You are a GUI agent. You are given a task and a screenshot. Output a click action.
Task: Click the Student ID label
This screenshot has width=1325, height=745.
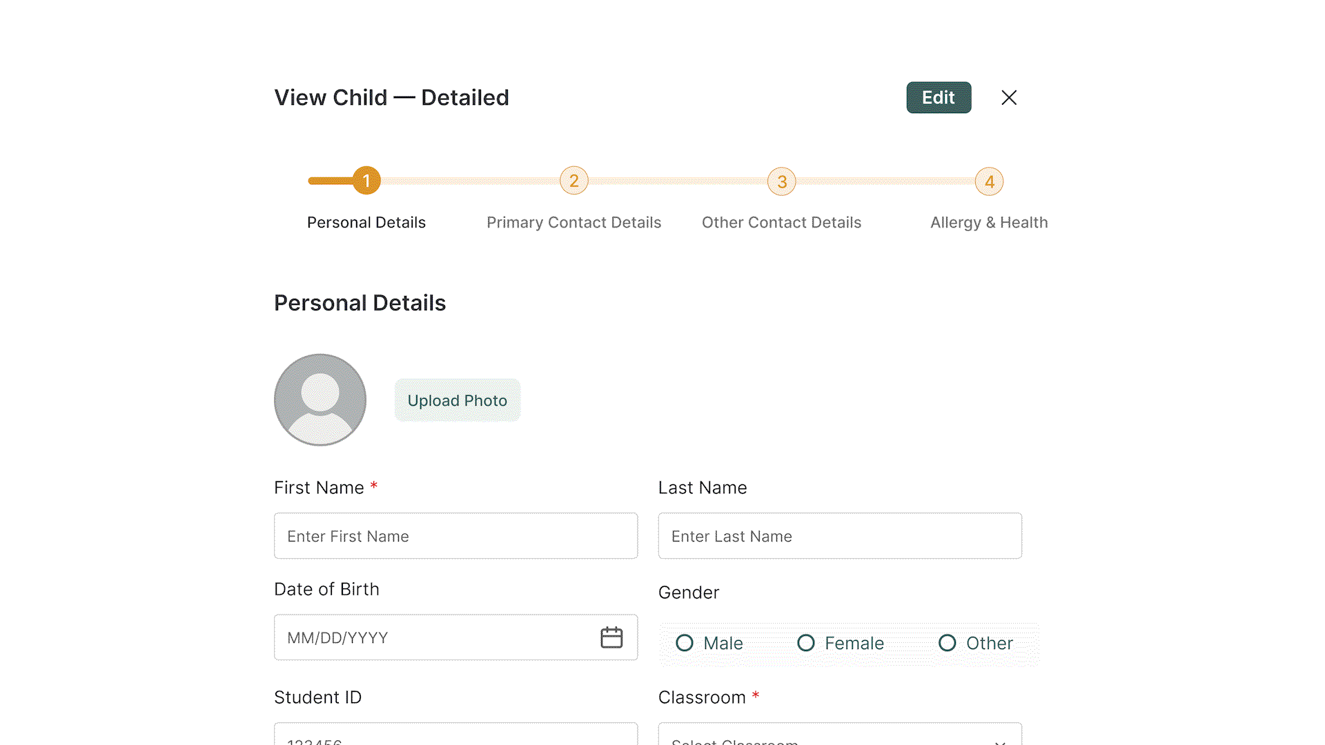(317, 697)
